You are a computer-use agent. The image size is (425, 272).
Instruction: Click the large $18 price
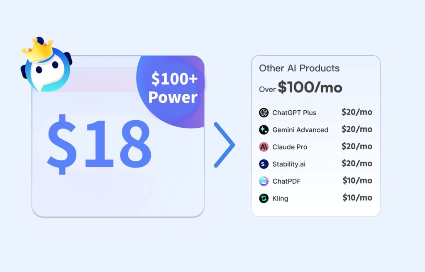click(x=99, y=144)
